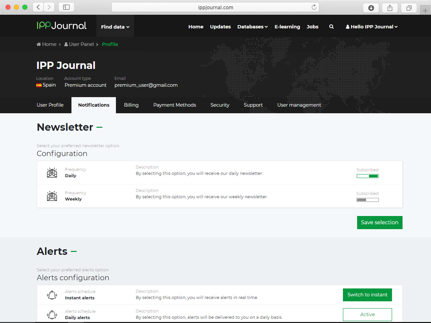Image resolution: width=431 pixels, height=323 pixels.
Task: Expand the Databases menu
Action: point(252,27)
